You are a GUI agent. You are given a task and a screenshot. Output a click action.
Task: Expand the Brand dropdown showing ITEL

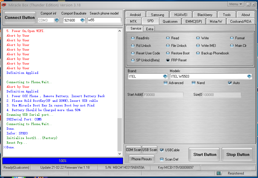pyautogui.click(x=165, y=76)
